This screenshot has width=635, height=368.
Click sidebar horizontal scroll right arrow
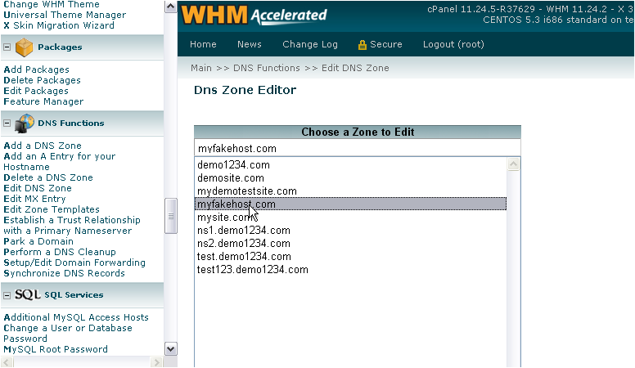156,362
